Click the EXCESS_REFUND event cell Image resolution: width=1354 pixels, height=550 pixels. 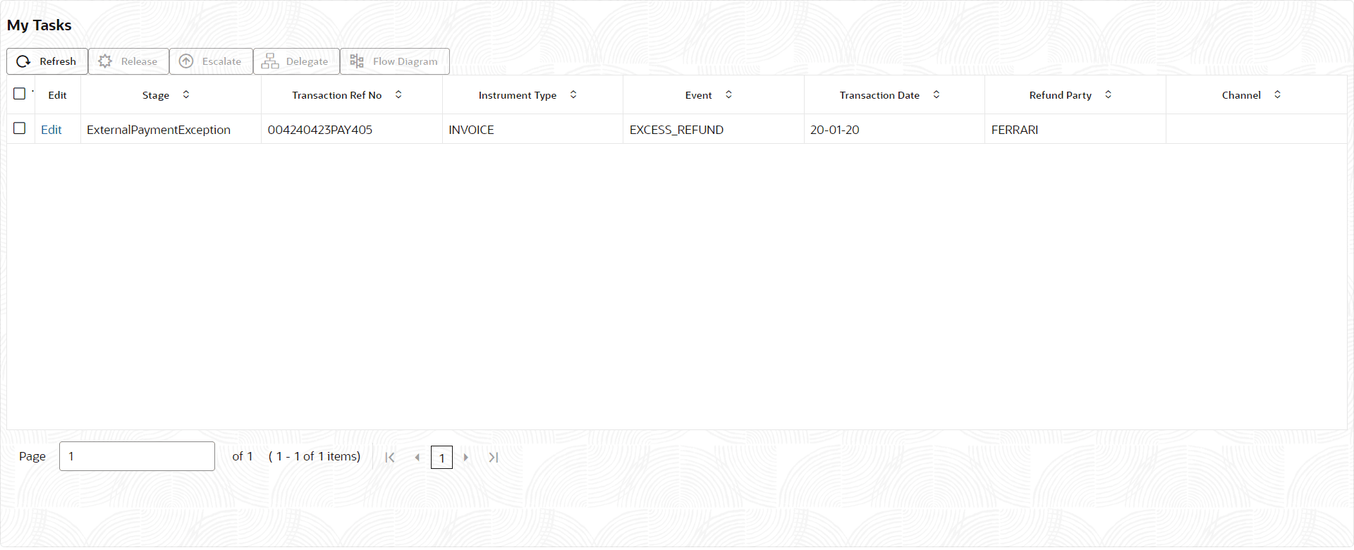coord(713,130)
